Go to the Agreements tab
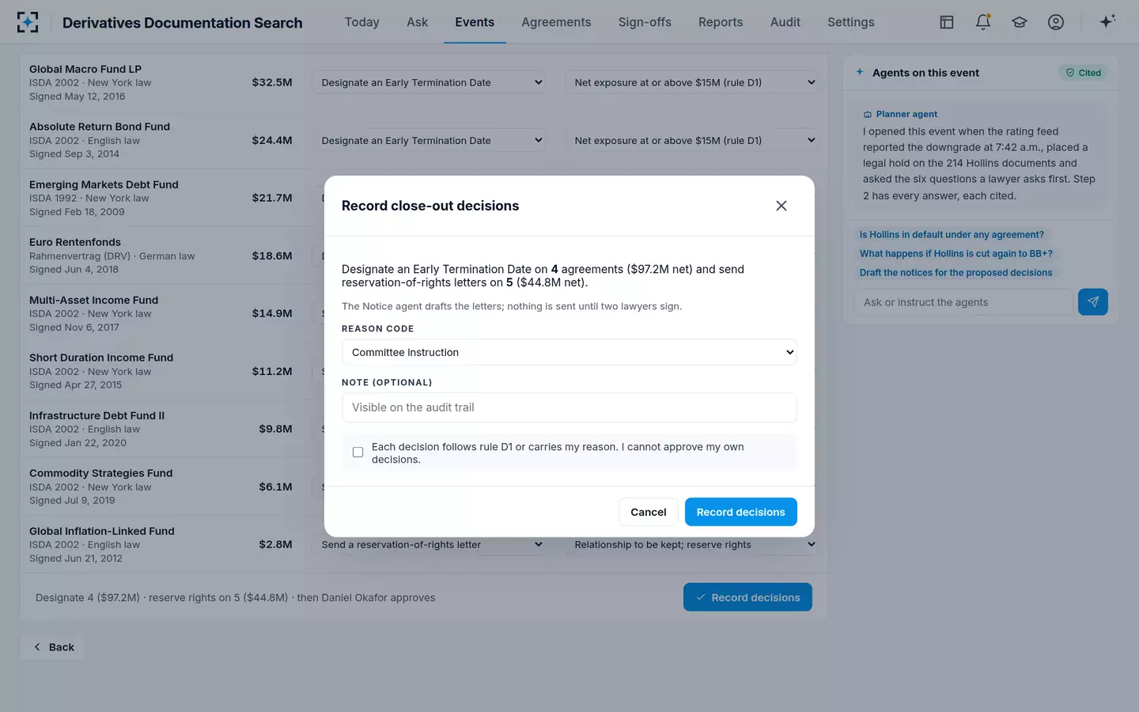 coord(556,22)
